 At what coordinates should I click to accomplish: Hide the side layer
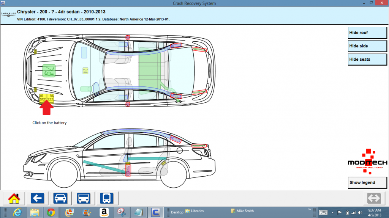pyautogui.click(x=367, y=46)
